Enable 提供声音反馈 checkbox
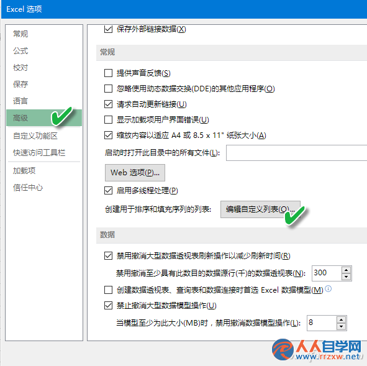The height and width of the screenshot is (366, 367). pyautogui.click(x=108, y=73)
